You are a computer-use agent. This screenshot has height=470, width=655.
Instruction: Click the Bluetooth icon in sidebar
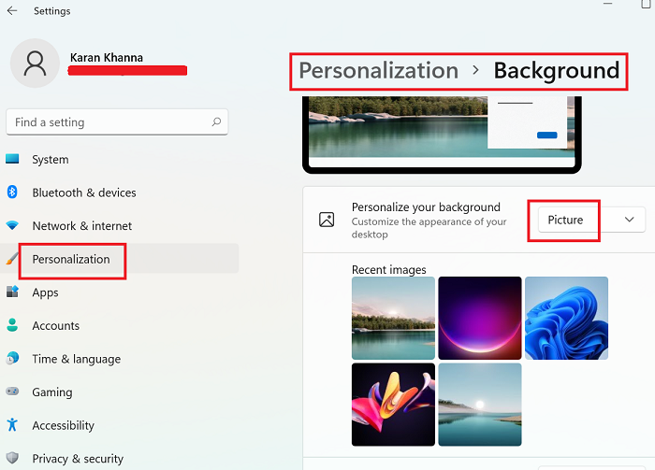pyautogui.click(x=12, y=192)
